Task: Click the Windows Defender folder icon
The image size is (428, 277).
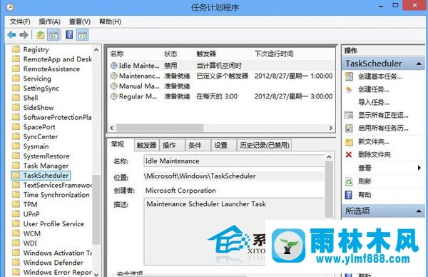Action: pyautogui.click(x=16, y=263)
